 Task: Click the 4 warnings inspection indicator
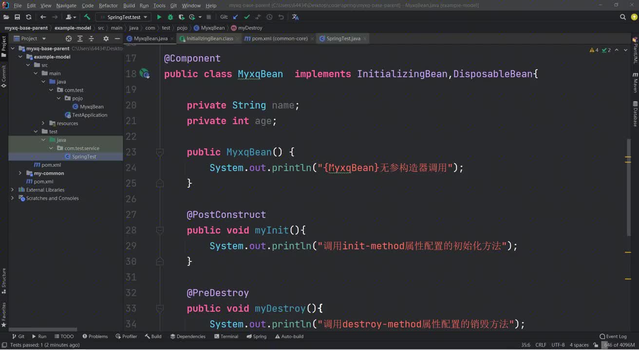click(x=594, y=50)
